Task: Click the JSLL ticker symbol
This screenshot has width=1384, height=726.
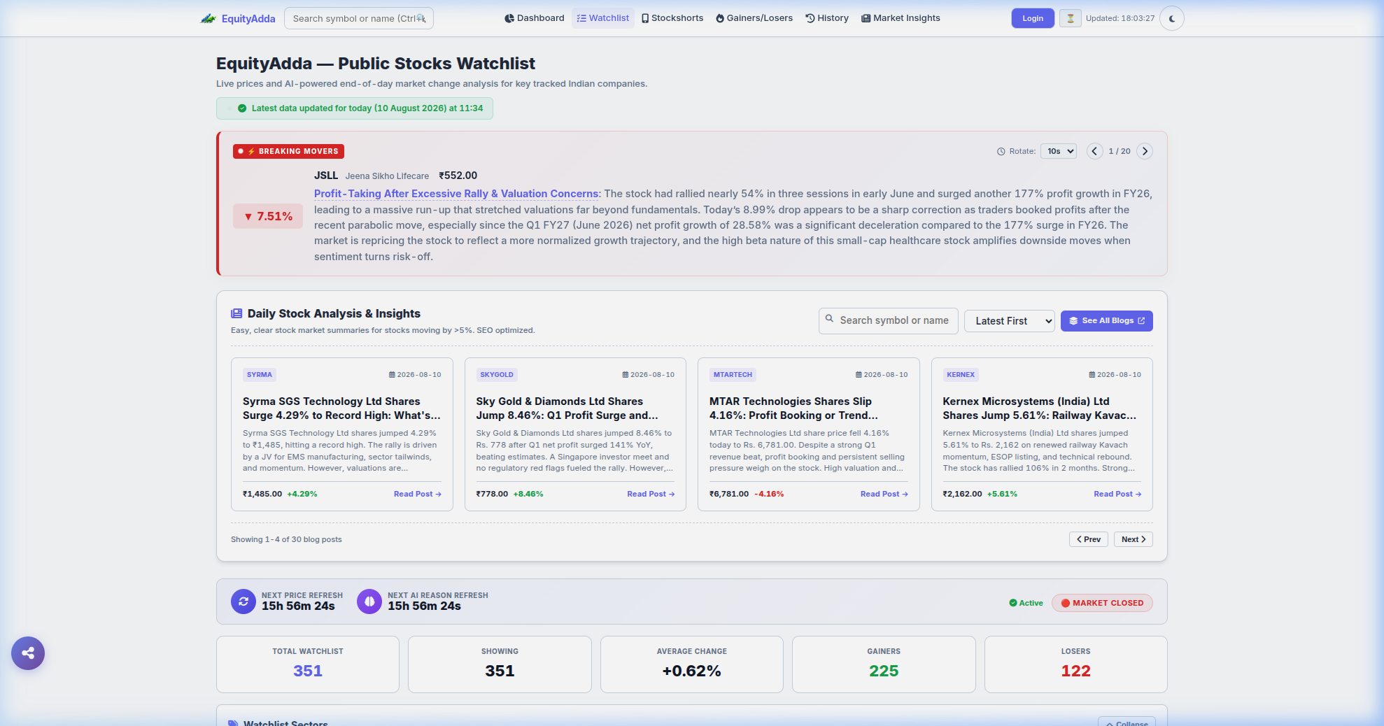Action: (326, 176)
